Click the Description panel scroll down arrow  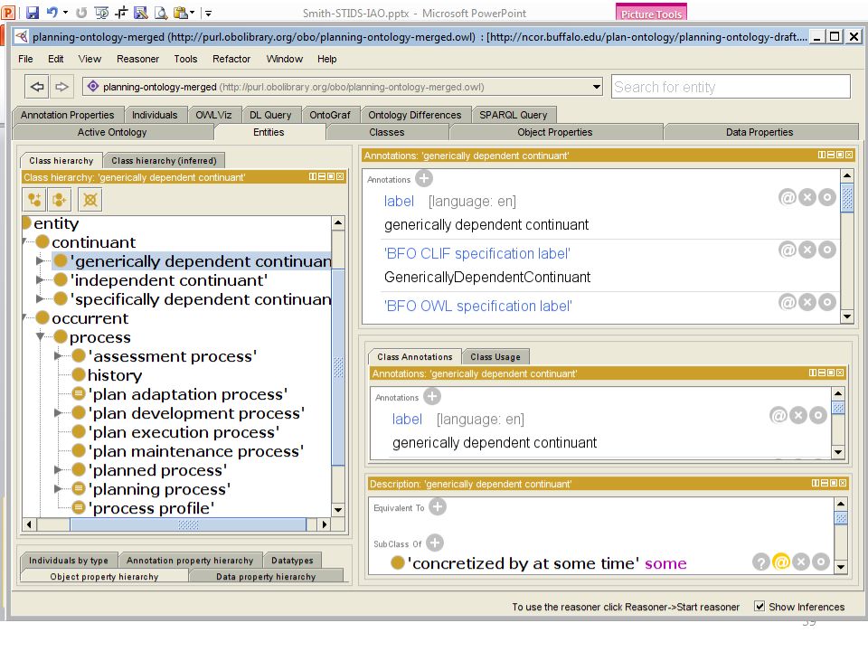point(841,566)
